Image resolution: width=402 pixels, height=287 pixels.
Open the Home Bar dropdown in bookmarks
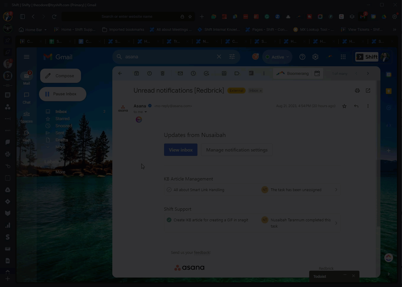click(33, 30)
